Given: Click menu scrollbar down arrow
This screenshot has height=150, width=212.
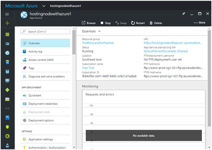Looking at the screenshot, I should pyautogui.click(x=74, y=147).
